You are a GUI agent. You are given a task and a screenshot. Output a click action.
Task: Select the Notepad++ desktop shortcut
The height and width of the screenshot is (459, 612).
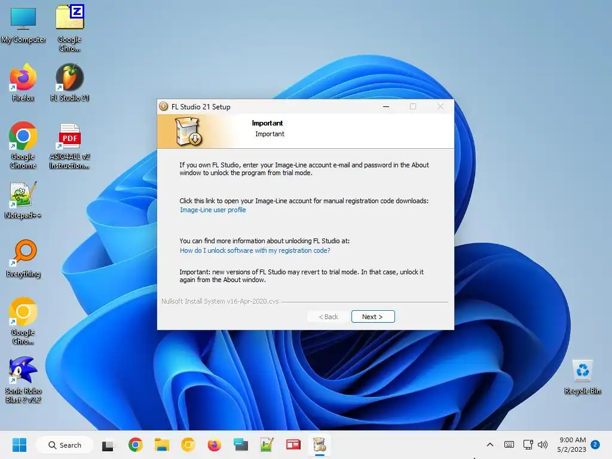[23, 200]
